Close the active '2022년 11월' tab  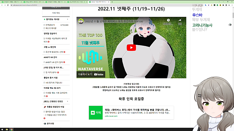point(109,2)
